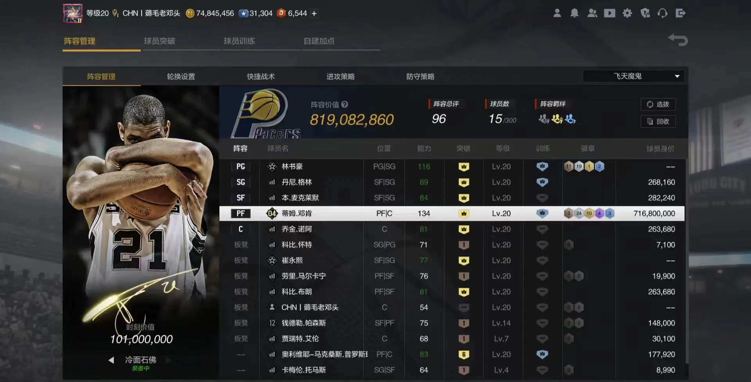Click the friends group icon in top bar
751x382 pixels.
pyautogui.click(x=592, y=13)
